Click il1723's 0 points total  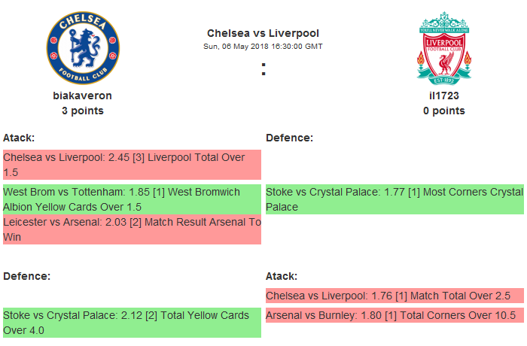[444, 111]
